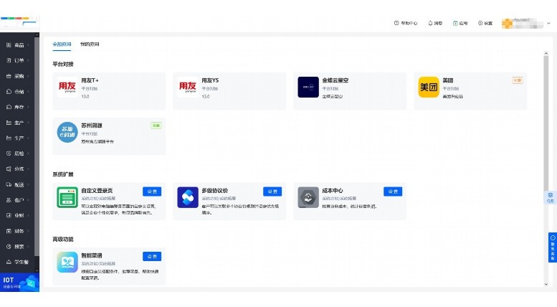
Task: Click the 应用 icon in header
Action: (455, 23)
